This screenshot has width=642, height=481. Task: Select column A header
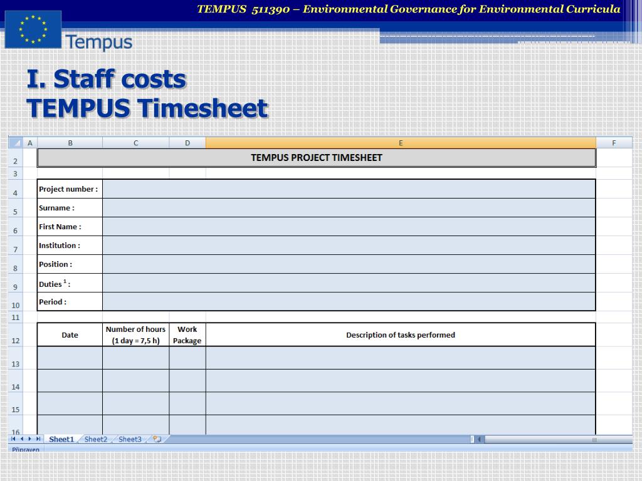click(30, 143)
